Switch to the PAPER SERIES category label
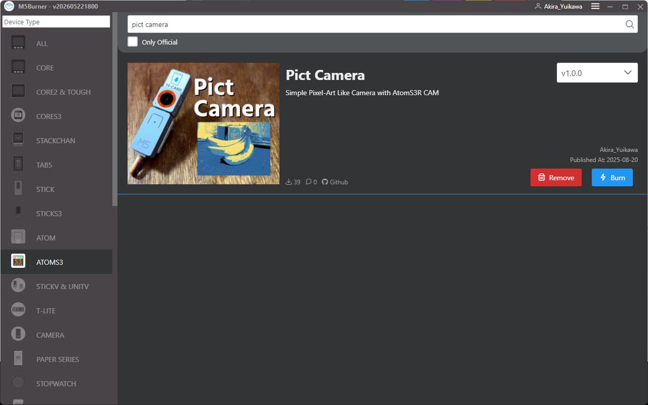 (x=58, y=359)
